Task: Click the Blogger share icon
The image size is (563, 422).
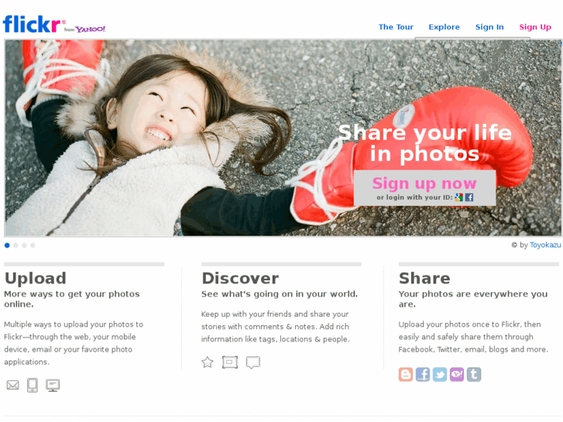Action: point(406,374)
